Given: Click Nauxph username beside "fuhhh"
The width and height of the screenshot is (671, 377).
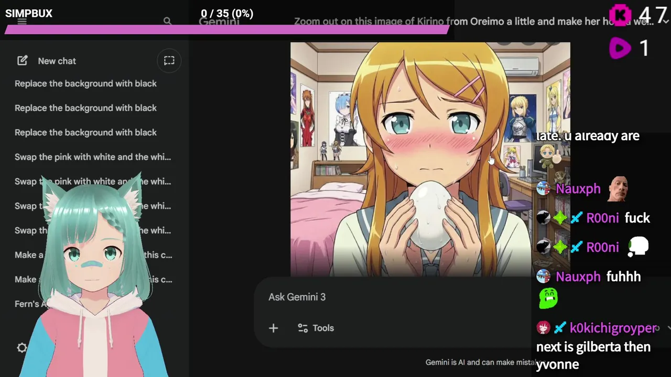Looking at the screenshot, I should click(578, 276).
